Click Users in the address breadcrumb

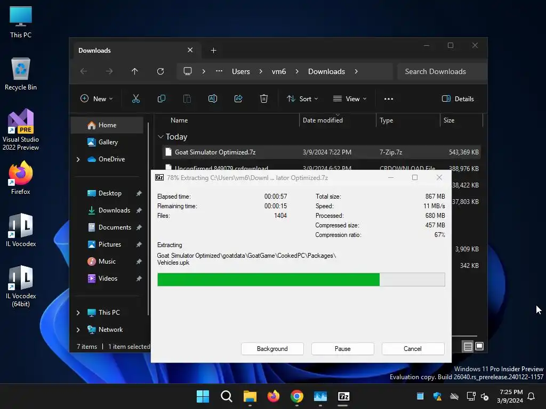[241, 71]
